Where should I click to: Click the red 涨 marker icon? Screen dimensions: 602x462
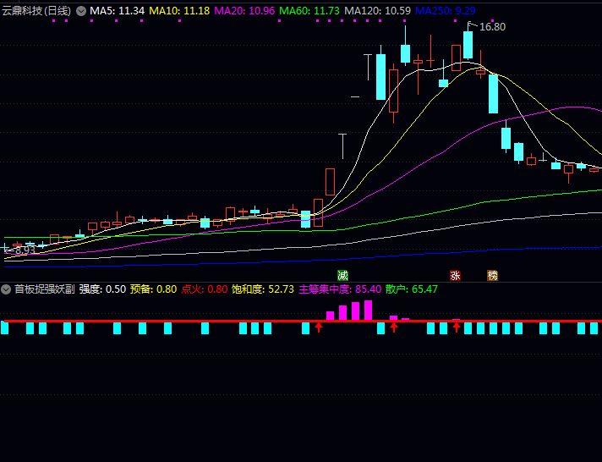coord(455,275)
